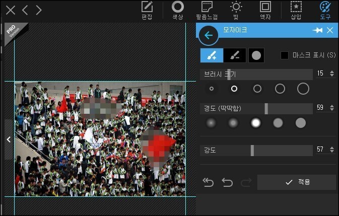Click the 브러시 크기 slider

256,75
